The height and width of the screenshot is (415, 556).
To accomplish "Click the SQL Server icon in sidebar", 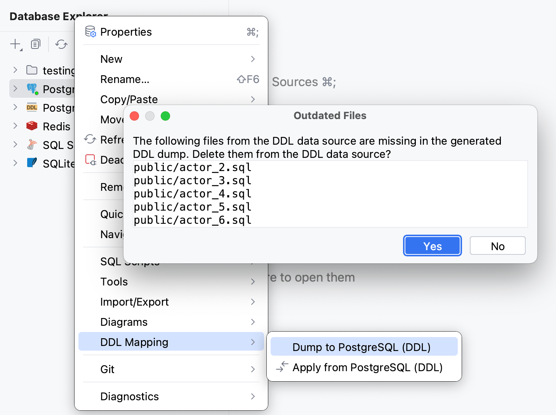I will [x=32, y=145].
